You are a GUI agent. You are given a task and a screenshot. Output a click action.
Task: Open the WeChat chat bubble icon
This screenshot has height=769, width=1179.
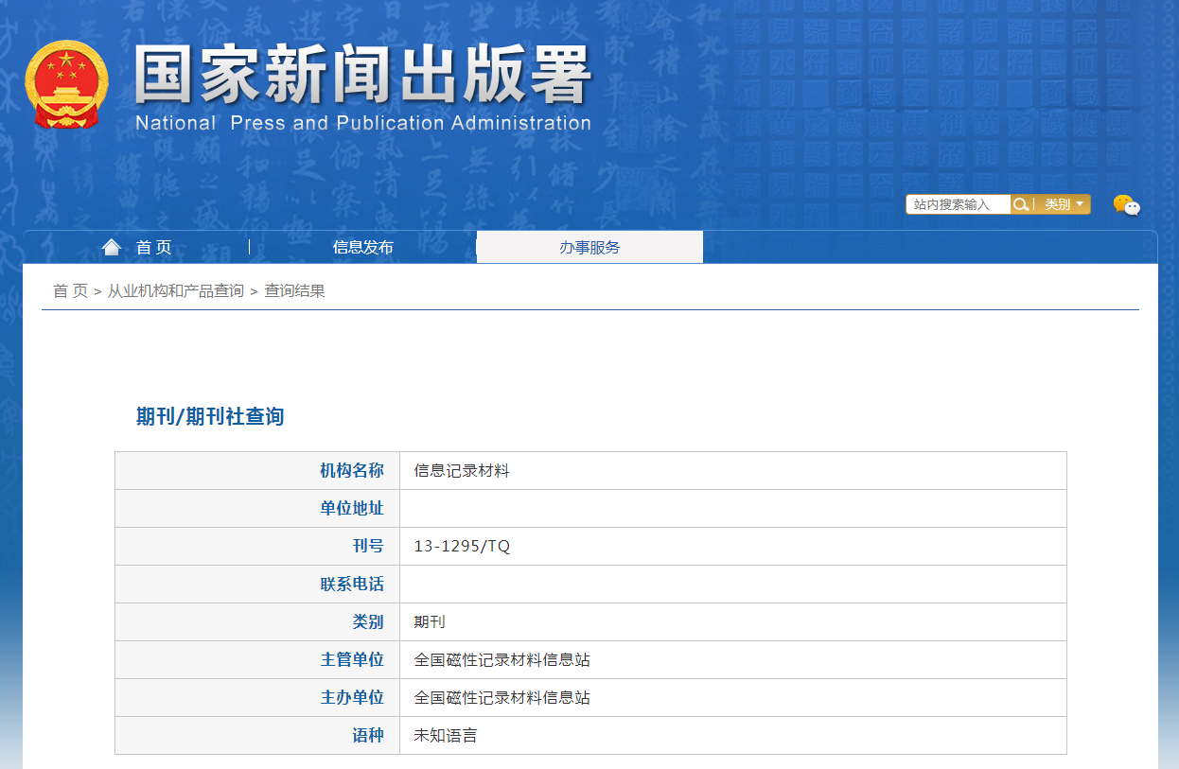coord(1126,205)
